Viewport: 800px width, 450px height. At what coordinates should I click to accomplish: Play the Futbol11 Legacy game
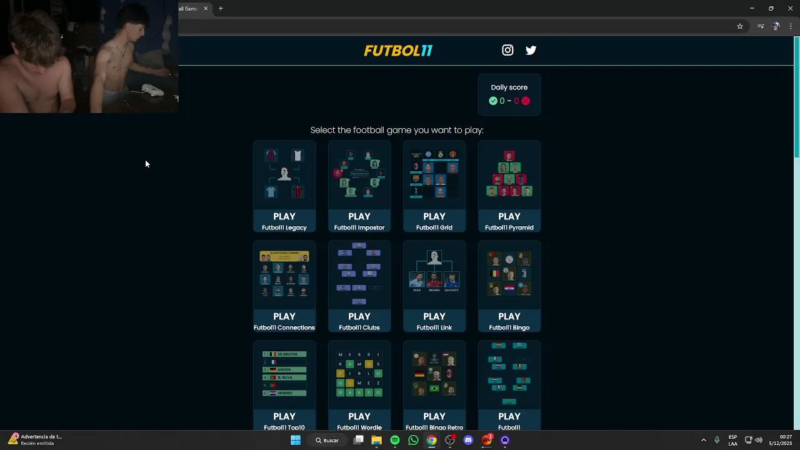[x=284, y=186]
